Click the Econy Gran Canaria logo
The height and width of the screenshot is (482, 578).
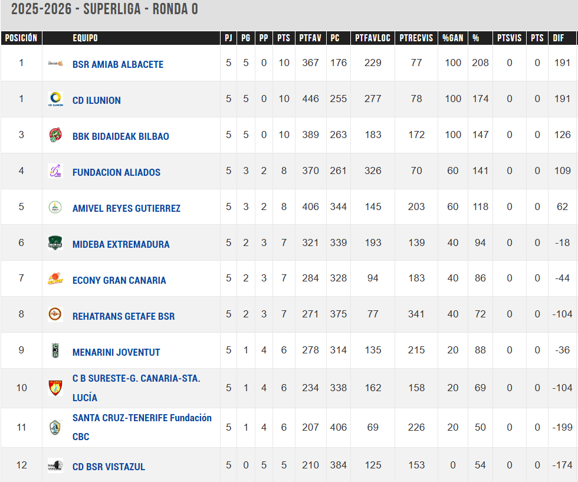pos(55,279)
